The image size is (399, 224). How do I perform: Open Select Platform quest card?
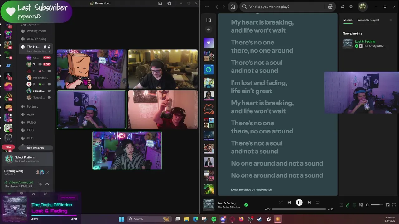(27, 159)
